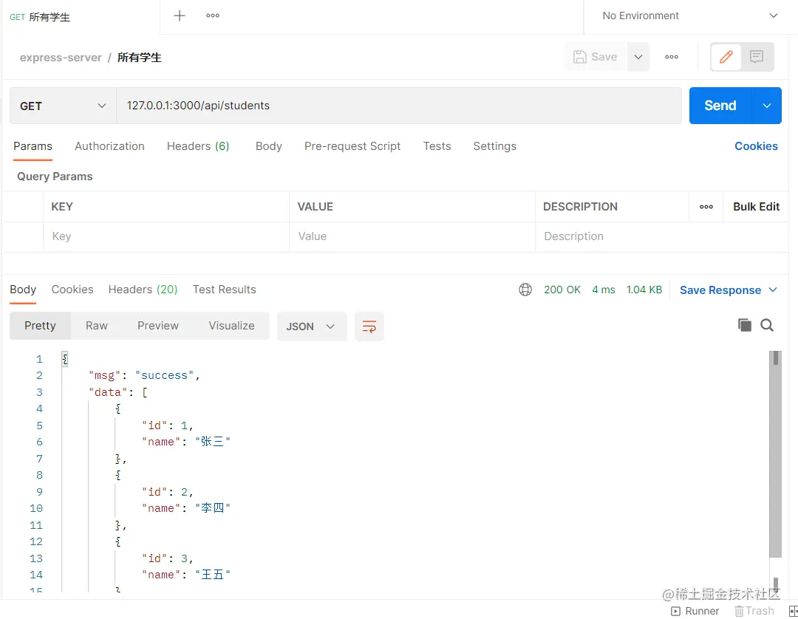Click the name "李四" value
This screenshot has width=798, height=619.
coord(213,507)
